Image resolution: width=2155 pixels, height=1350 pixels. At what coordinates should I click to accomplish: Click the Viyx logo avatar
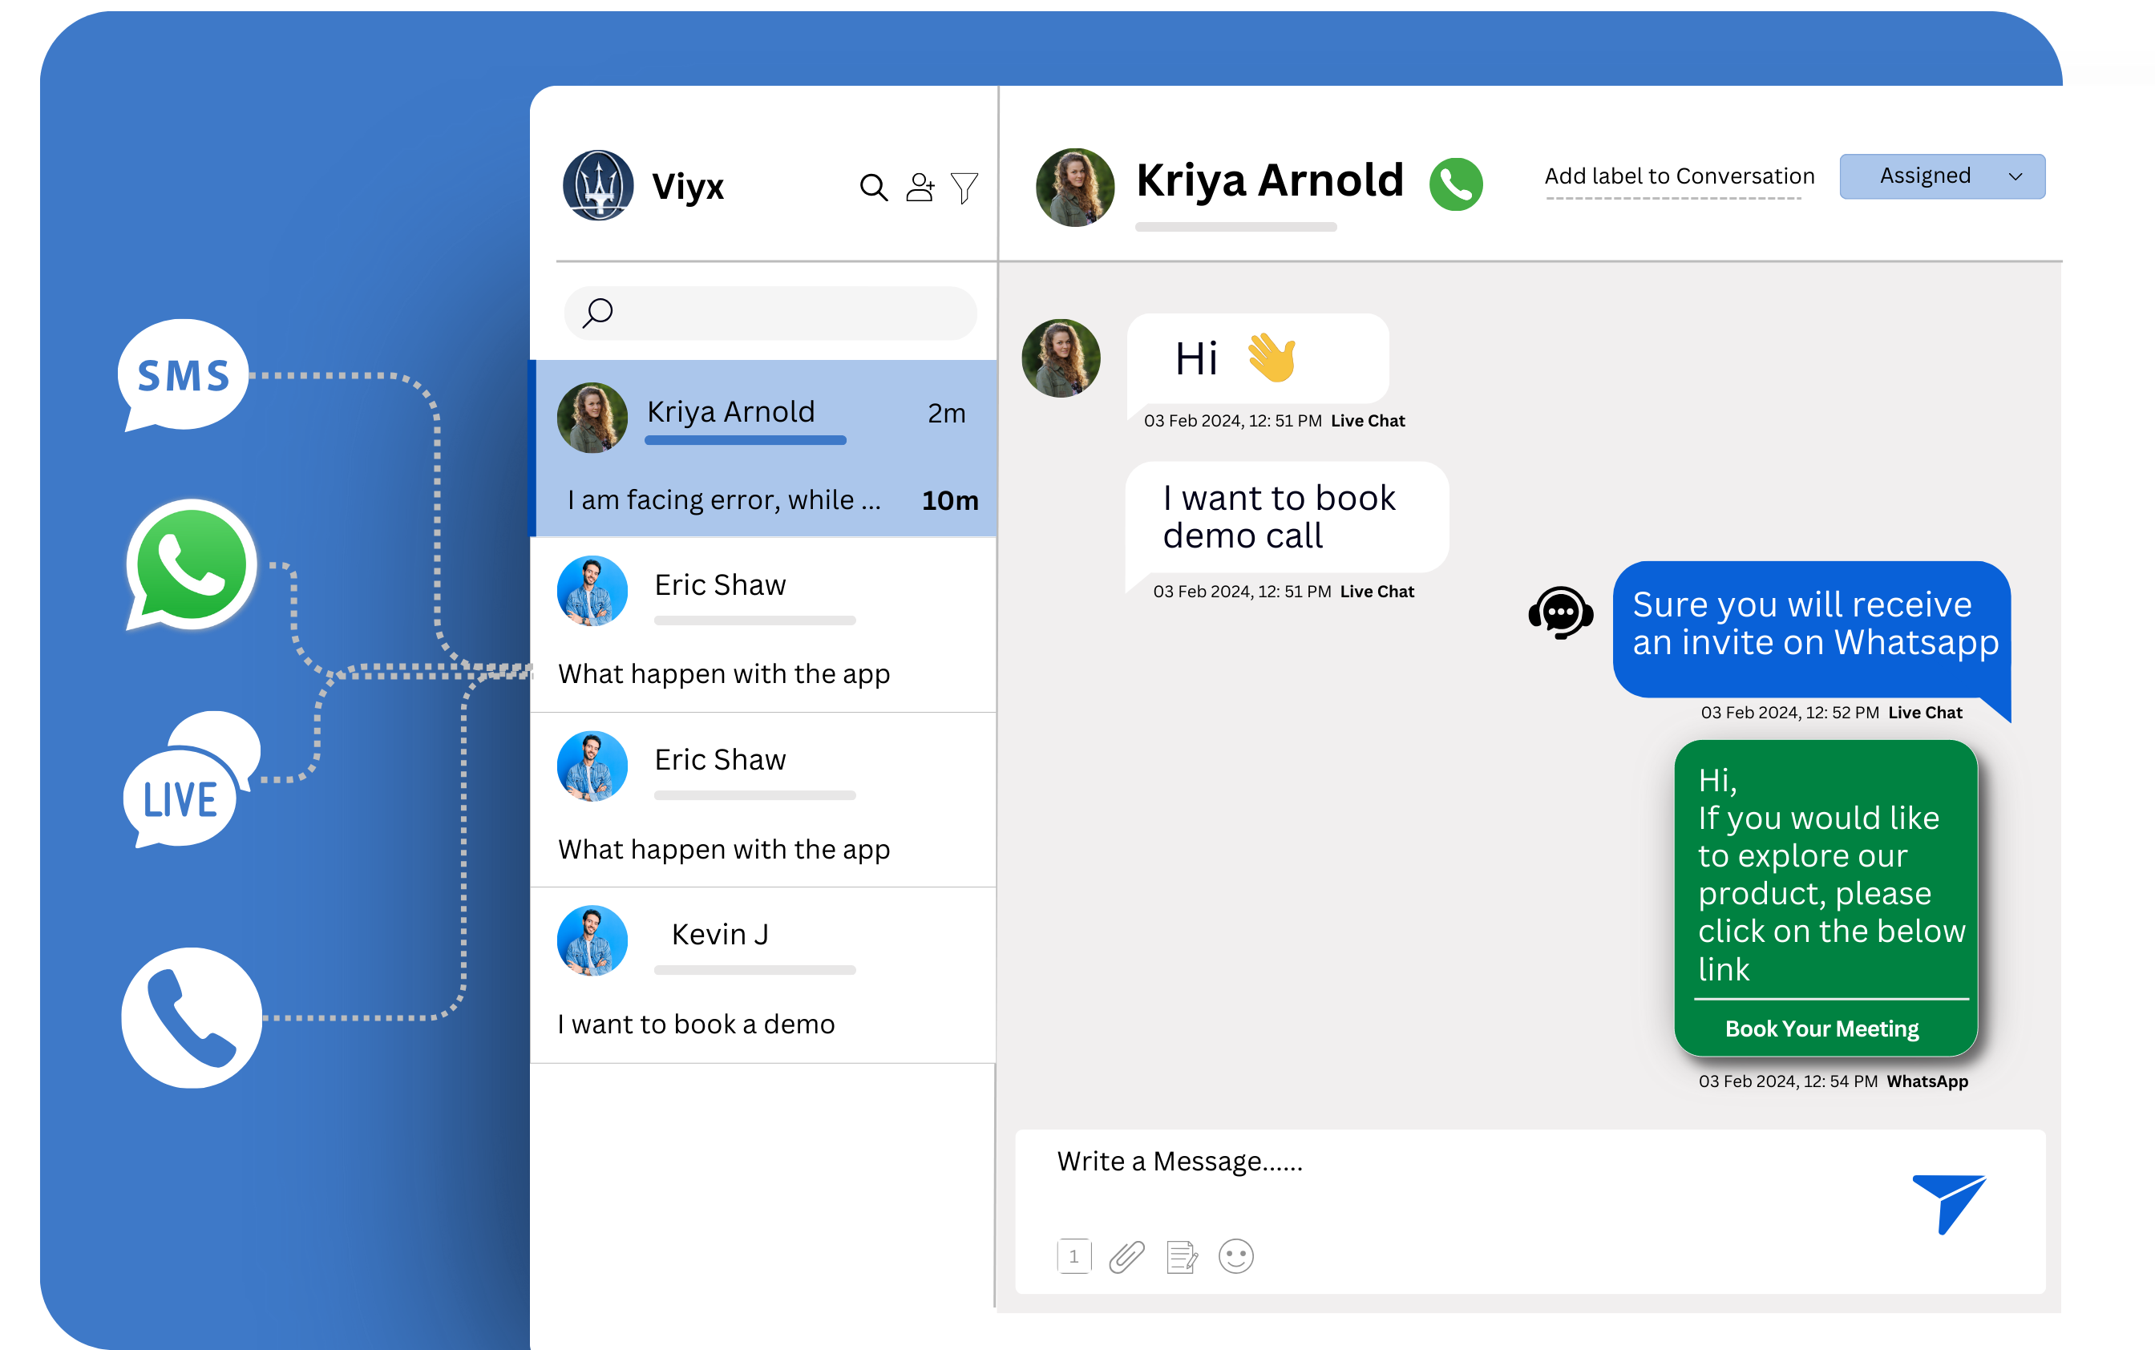click(x=598, y=185)
